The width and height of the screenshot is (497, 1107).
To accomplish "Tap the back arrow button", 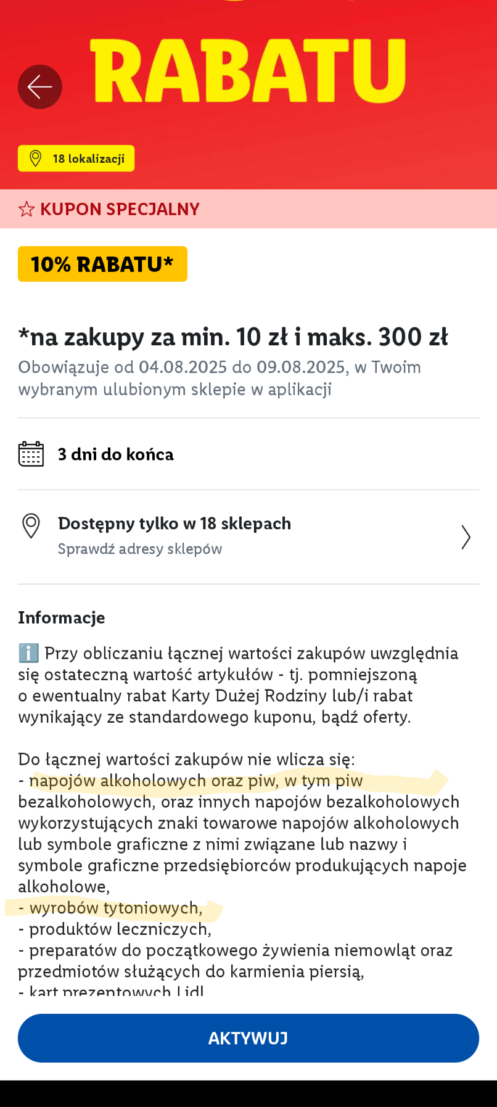I will pyautogui.click(x=40, y=87).
